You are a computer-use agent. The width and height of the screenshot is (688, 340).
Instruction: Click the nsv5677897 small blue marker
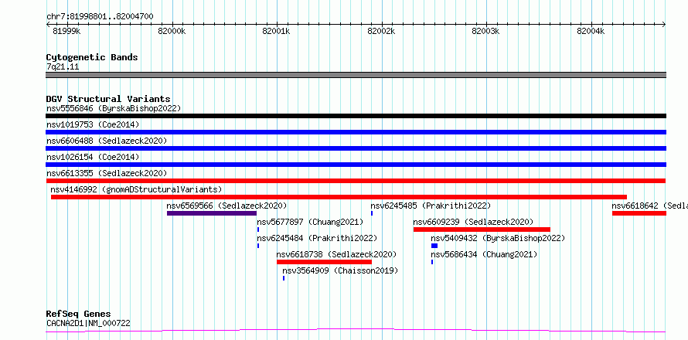258,229
